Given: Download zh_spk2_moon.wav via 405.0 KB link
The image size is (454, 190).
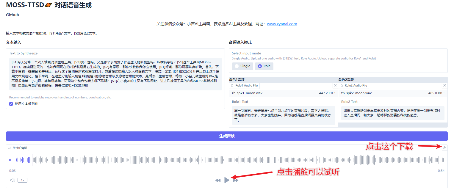Looking at the screenshot, I should 436,93.
